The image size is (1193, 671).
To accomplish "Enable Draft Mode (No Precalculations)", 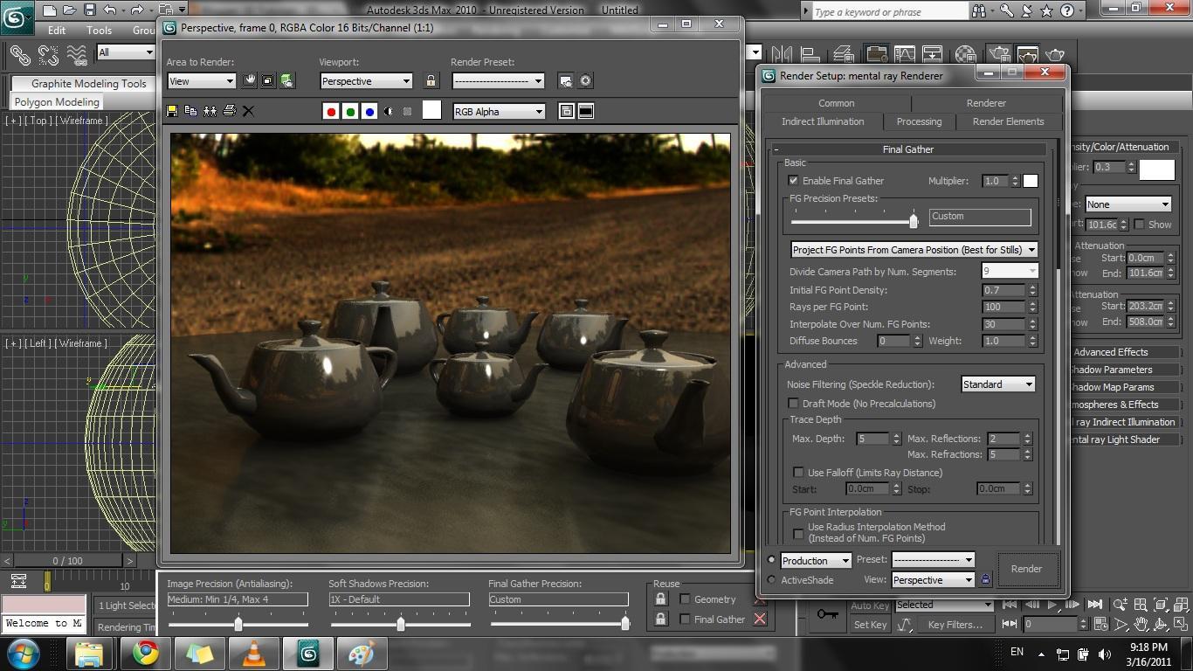I will pos(793,404).
